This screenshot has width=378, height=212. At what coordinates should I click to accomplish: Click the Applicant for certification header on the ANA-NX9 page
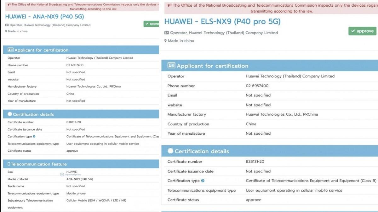click(x=81, y=50)
